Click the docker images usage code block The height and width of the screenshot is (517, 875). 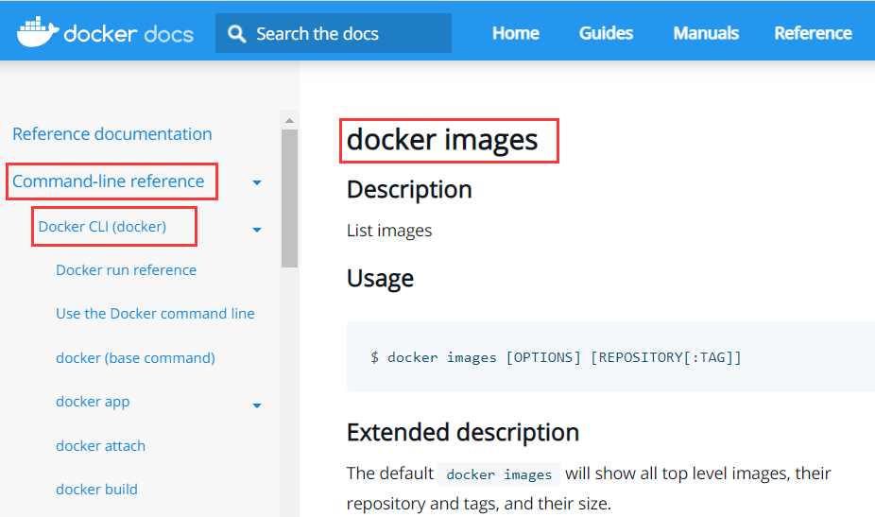point(610,356)
